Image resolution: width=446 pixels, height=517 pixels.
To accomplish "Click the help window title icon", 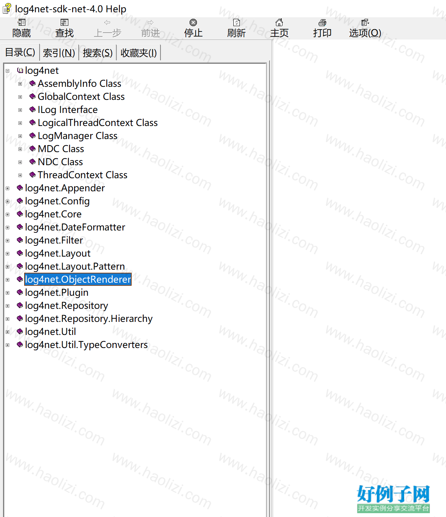I will click(x=7, y=8).
